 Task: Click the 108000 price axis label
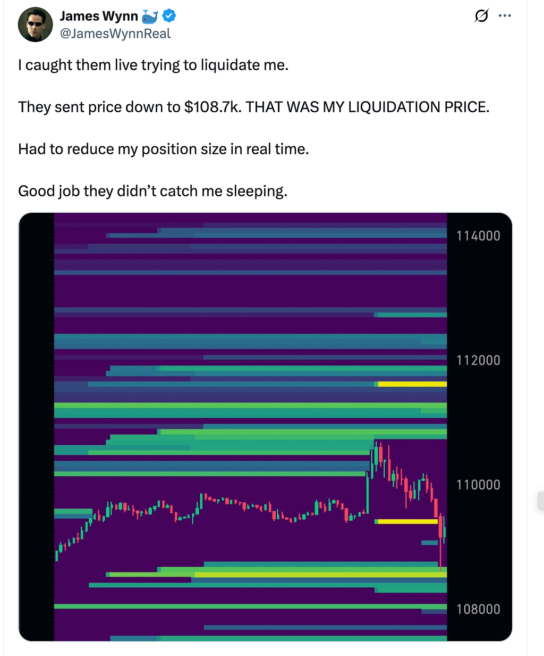[x=478, y=609]
